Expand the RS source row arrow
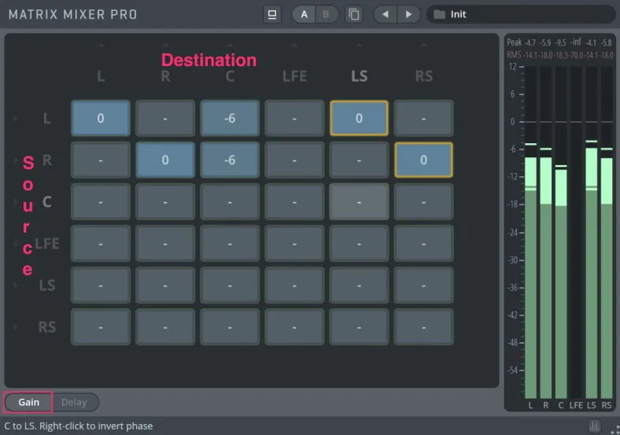Viewport: 620px width, 435px height. pos(15,326)
